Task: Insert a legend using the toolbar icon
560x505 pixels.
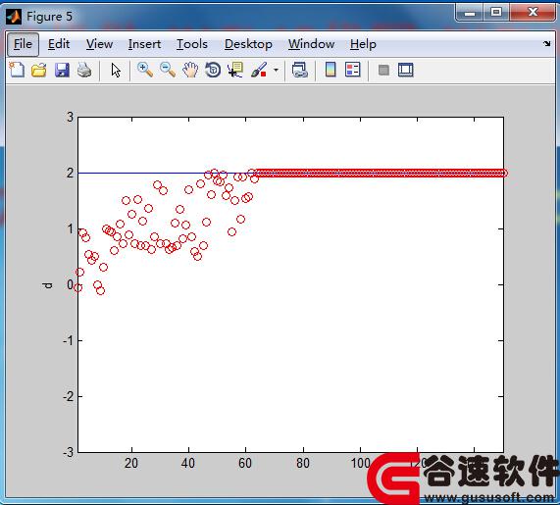Action: (x=353, y=70)
